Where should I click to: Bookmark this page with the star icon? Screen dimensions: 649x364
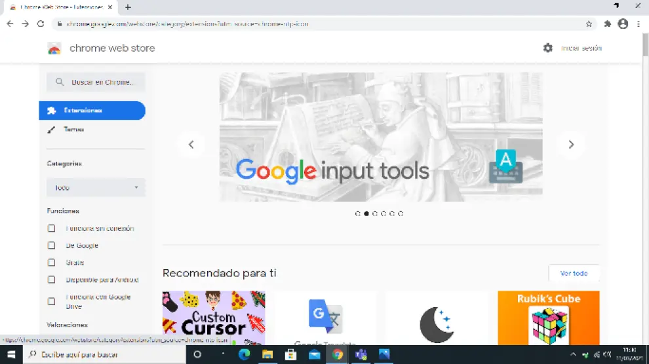point(589,24)
